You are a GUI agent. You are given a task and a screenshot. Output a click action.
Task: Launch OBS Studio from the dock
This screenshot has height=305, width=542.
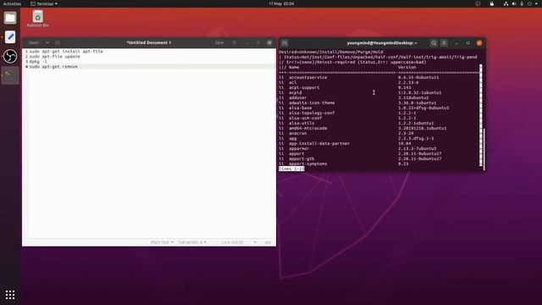click(x=10, y=56)
